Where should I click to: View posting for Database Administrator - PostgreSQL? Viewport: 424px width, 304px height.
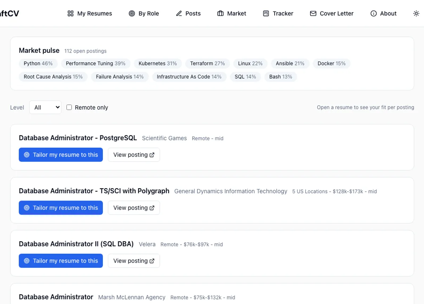point(134,155)
